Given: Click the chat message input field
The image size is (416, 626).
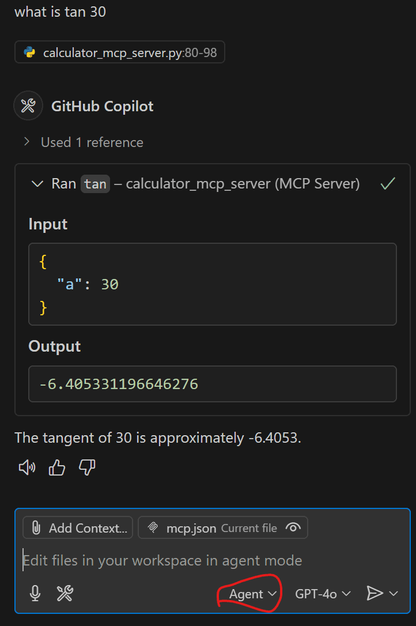Looking at the screenshot, I should coord(173,560).
